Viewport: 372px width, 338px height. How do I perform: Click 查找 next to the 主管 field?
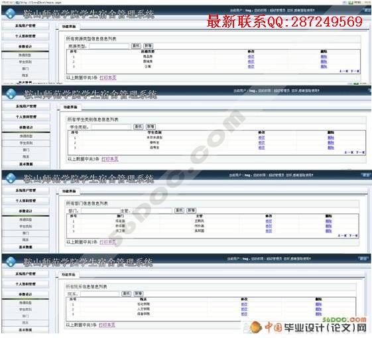tap(179, 210)
